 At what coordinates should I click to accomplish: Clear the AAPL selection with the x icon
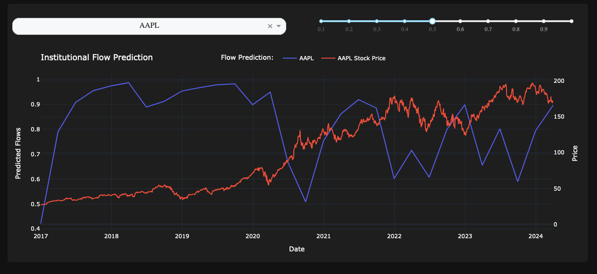(x=270, y=26)
